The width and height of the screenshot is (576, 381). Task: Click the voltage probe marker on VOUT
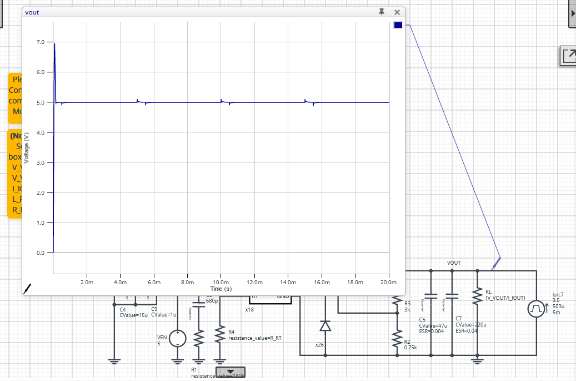(x=496, y=264)
